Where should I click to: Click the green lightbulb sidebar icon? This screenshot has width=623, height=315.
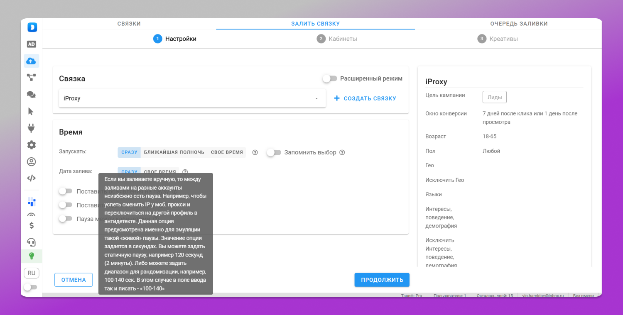pos(32,256)
